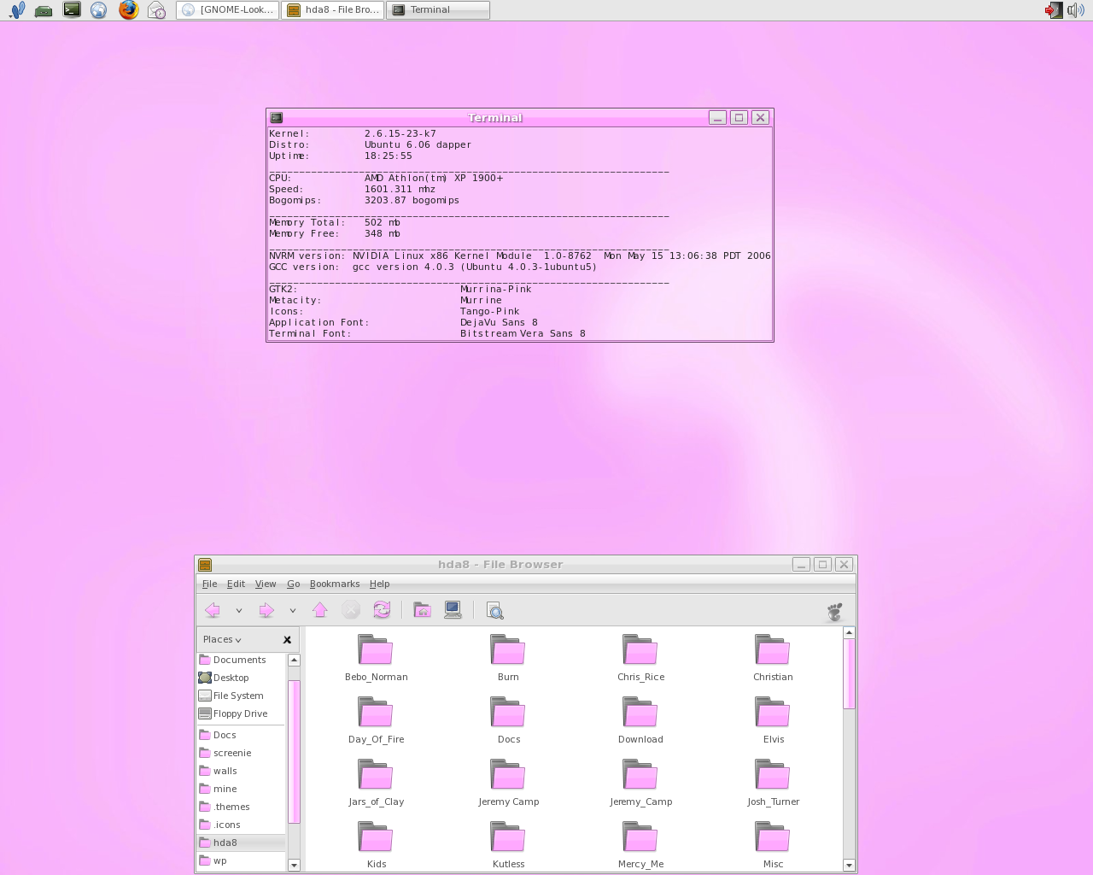Open Floppy Drive from the sidebar

(x=232, y=714)
